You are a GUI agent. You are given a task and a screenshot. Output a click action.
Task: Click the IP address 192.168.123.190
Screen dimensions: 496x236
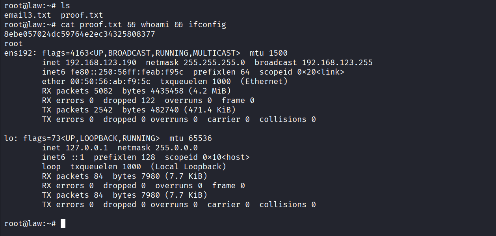tap(101, 63)
